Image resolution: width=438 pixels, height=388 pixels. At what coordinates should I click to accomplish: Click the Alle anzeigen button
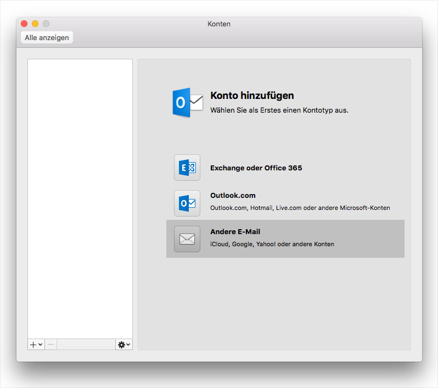pos(47,37)
